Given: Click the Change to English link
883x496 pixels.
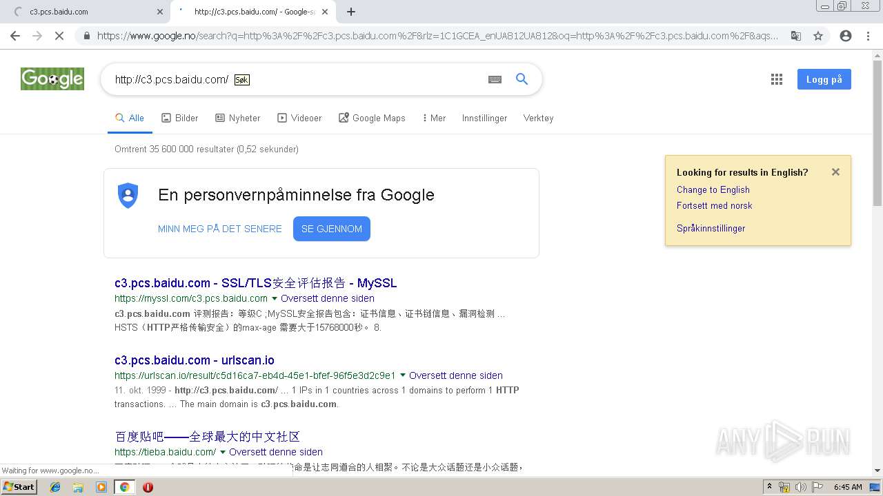Looking at the screenshot, I should tap(713, 189).
